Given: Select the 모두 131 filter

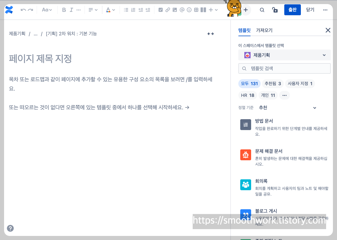Looking at the screenshot, I should coord(249,84).
